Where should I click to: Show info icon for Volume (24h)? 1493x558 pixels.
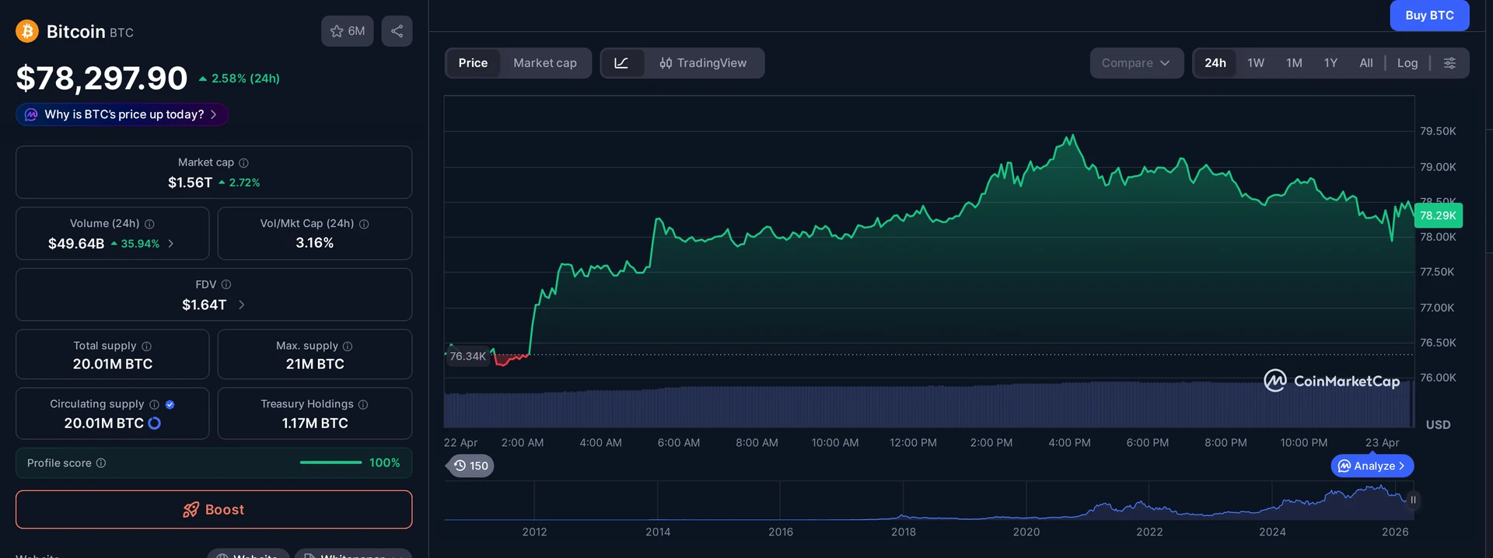coord(149,224)
